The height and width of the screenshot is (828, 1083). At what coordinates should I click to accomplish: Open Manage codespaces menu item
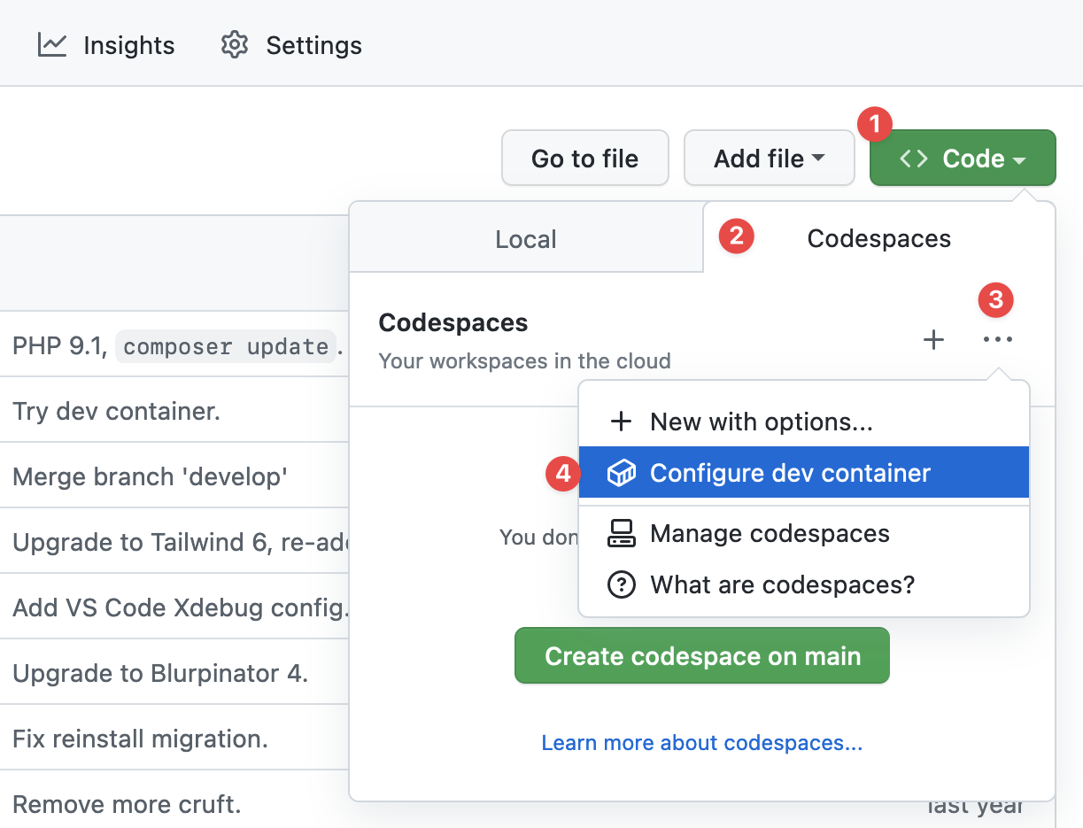tap(804, 533)
